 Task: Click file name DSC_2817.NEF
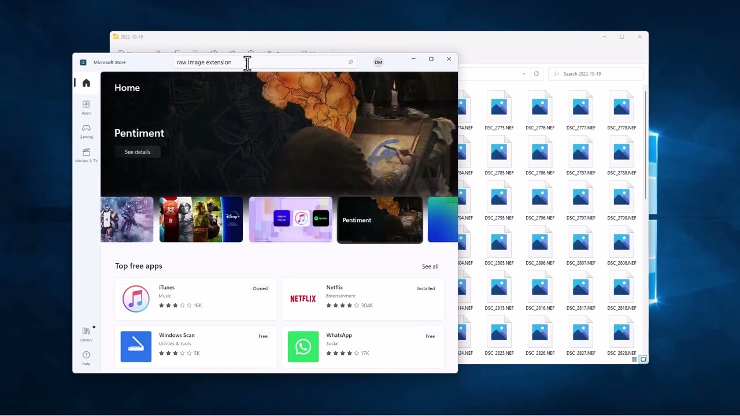point(581,308)
